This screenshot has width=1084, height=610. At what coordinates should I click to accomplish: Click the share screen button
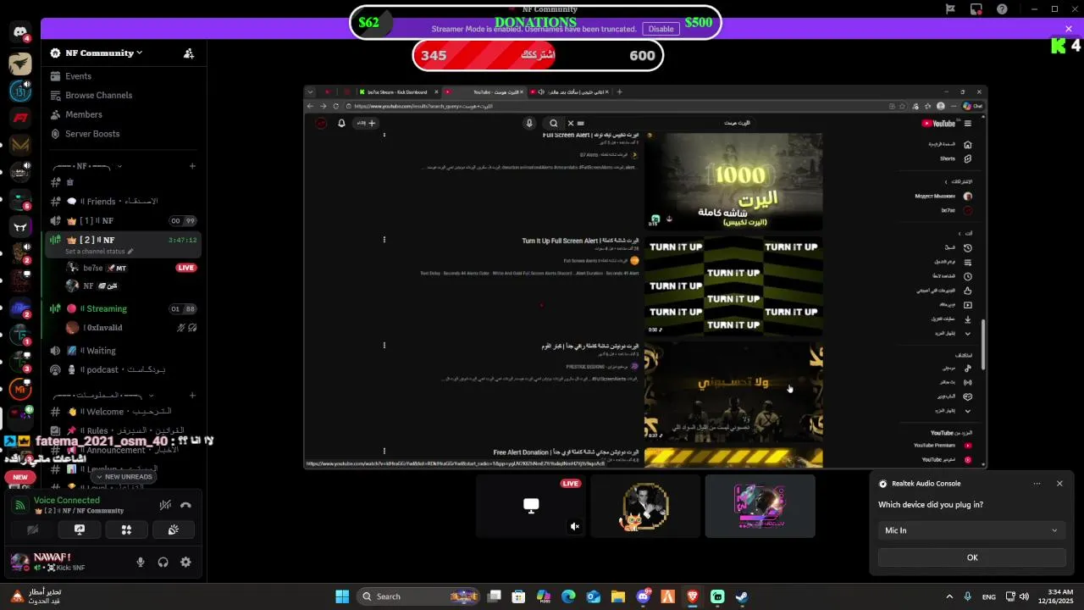point(80,530)
